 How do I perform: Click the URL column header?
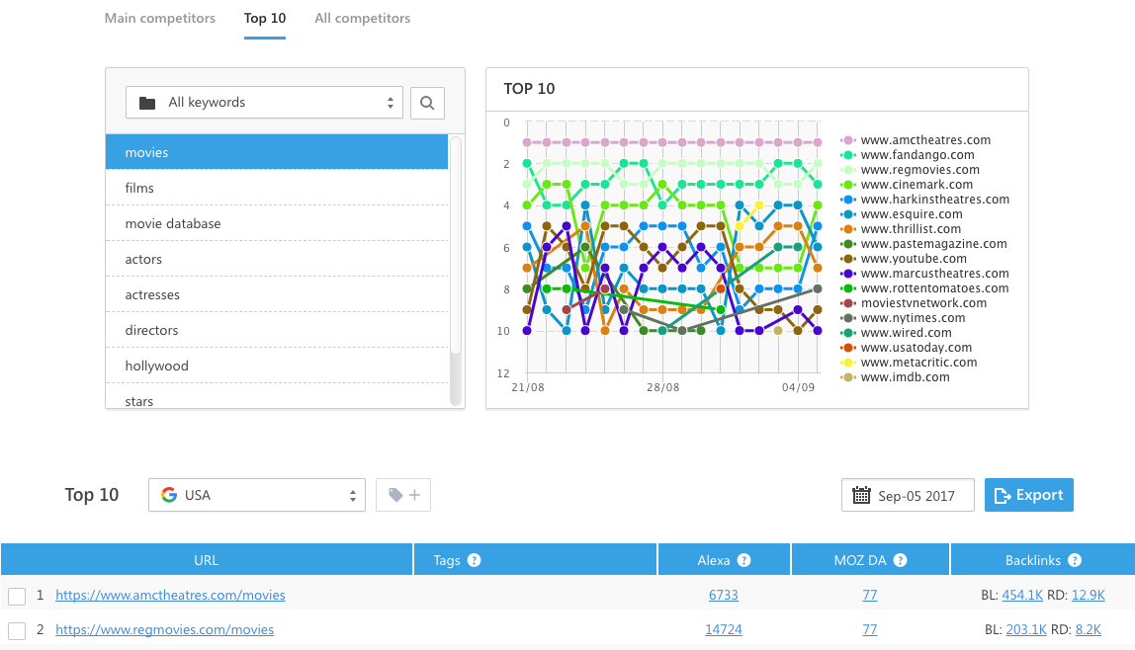tap(207, 560)
